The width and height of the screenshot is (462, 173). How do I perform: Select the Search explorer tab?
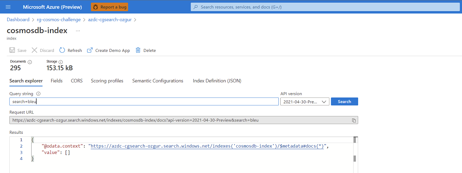click(26, 81)
